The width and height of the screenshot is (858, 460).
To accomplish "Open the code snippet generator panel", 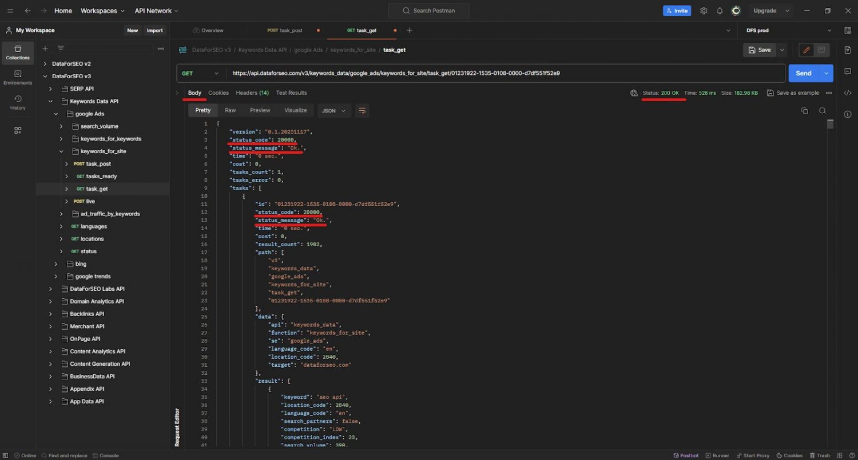I will pyautogui.click(x=848, y=92).
